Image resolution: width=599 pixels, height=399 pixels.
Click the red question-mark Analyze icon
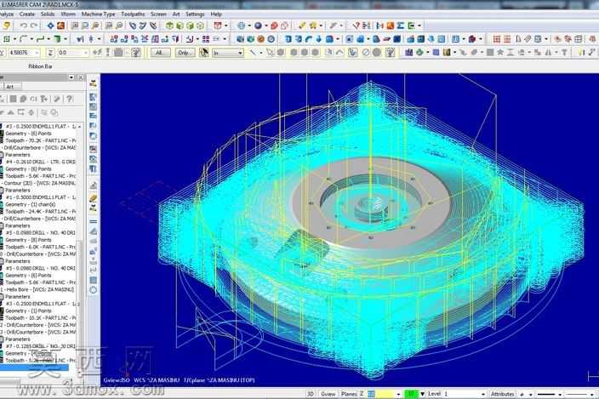(356, 26)
